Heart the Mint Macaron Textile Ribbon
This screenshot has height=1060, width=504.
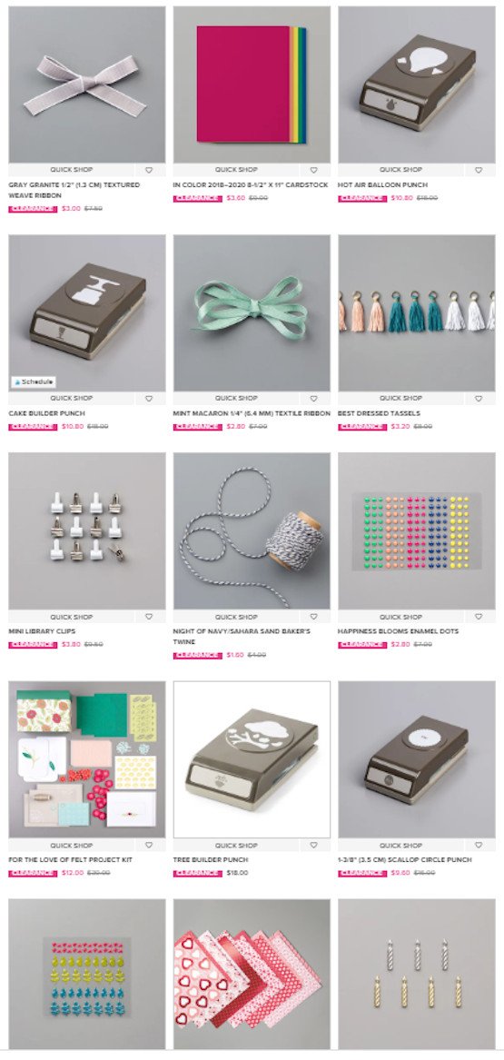coord(313,399)
